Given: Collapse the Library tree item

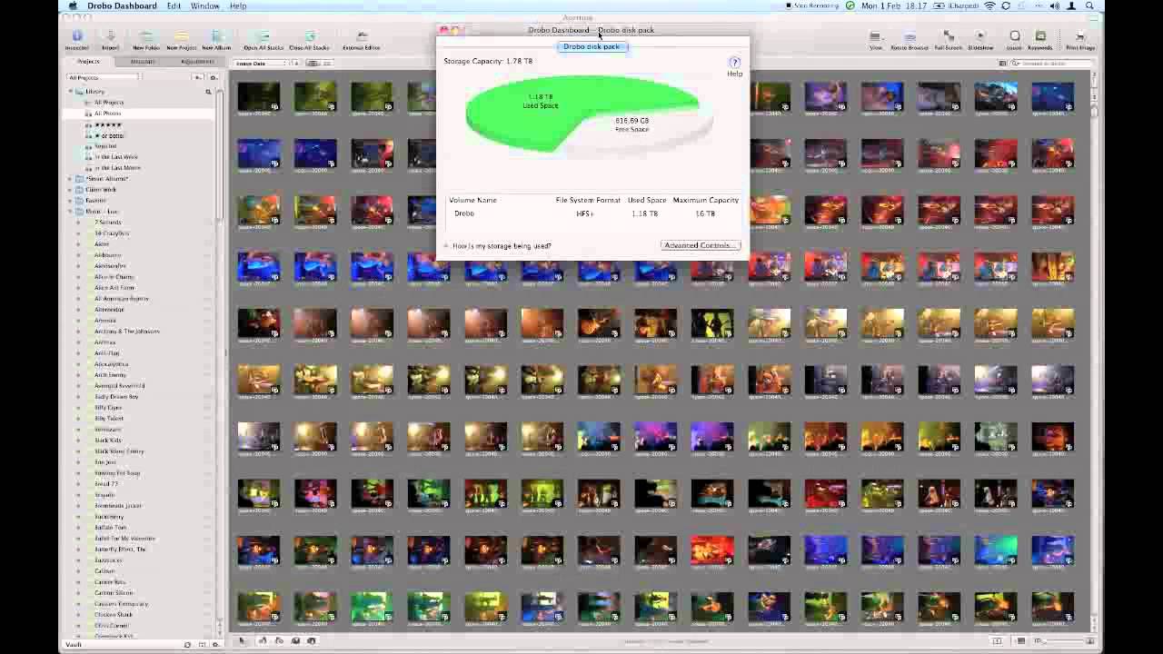Looking at the screenshot, I should click(x=71, y=92).
